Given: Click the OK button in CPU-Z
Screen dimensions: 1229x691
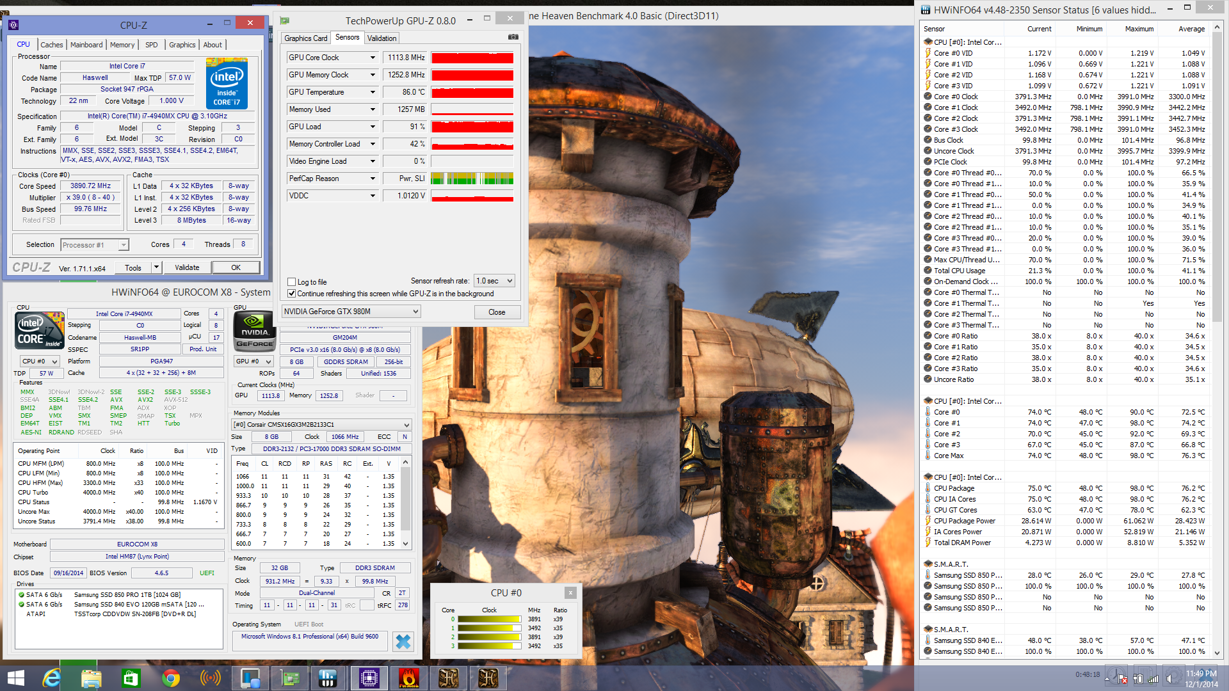Looking at the screenshot, I should coord(236,267).
